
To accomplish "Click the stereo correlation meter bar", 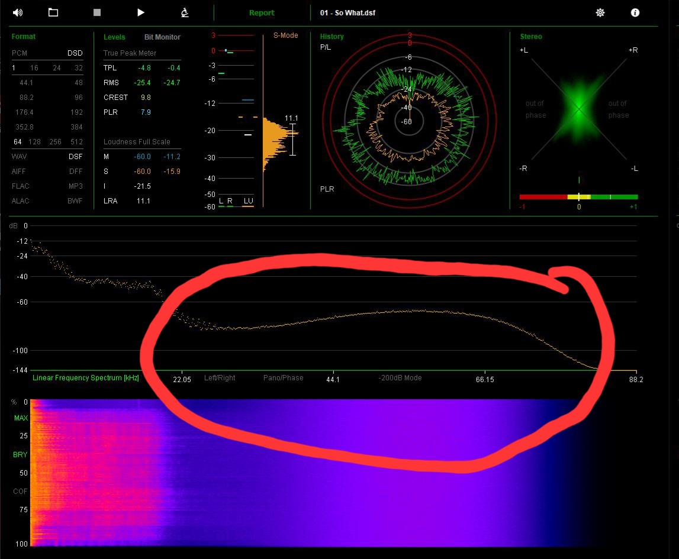I will (x=578, y=197).
